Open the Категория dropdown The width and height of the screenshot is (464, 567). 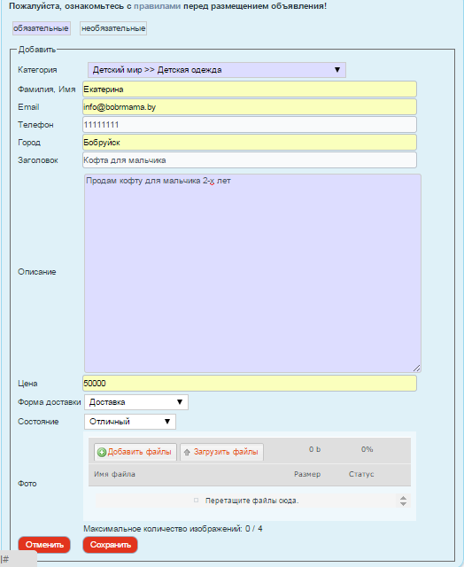coord(217,70)
